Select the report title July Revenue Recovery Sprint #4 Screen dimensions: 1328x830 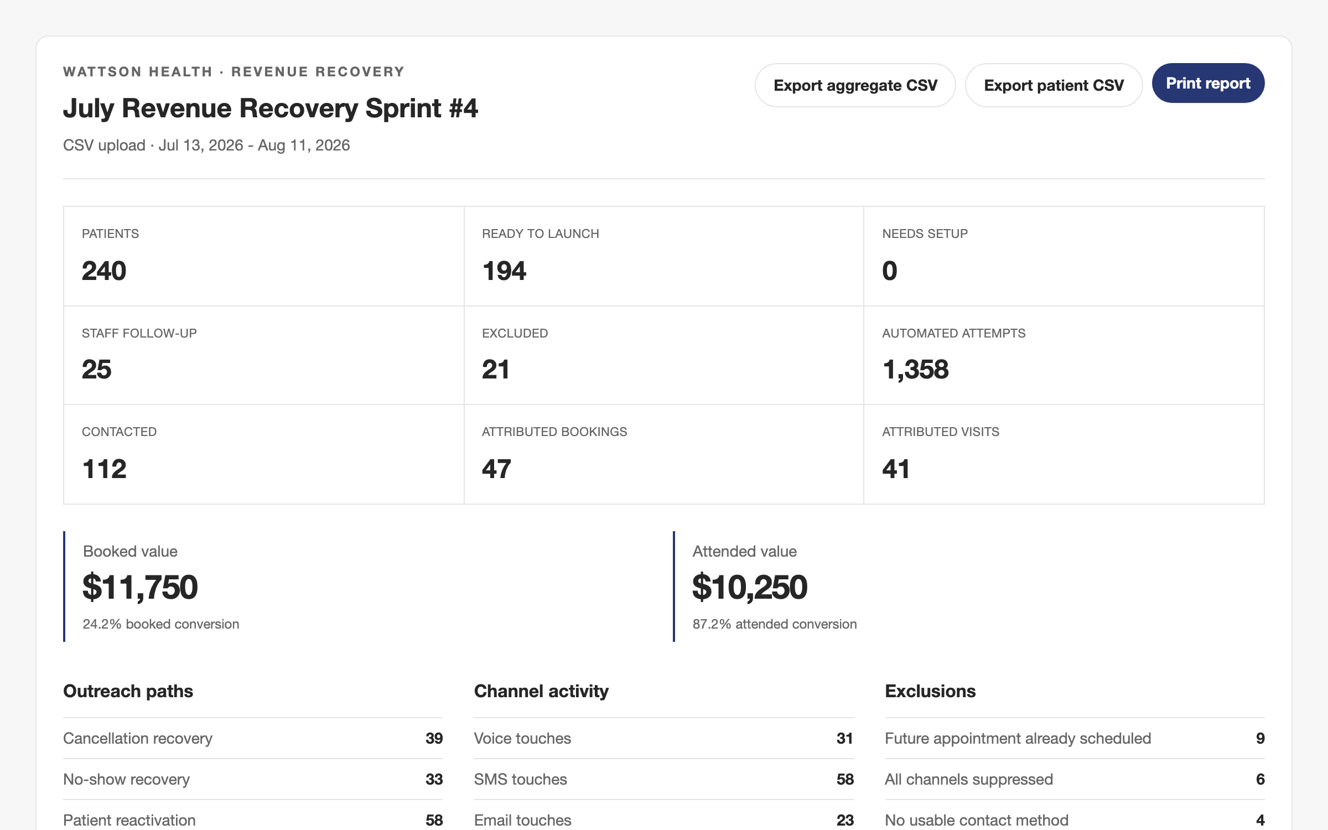pyautogui.click(x=270, y=108)
